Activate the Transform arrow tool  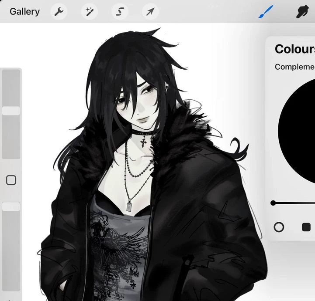point(150,12)
